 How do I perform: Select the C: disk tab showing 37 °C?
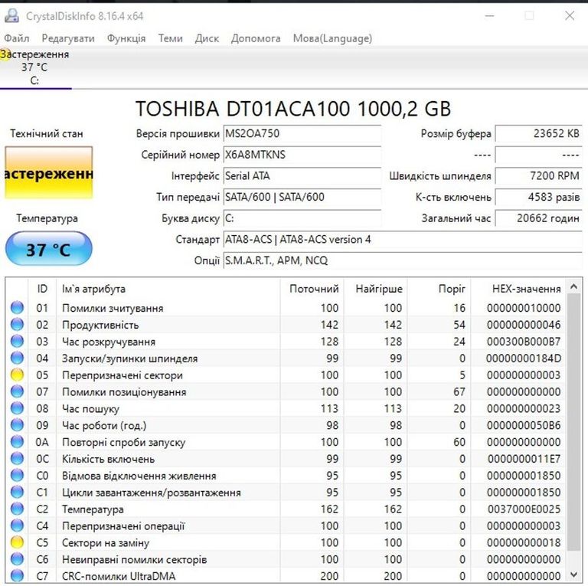point(35,67)
